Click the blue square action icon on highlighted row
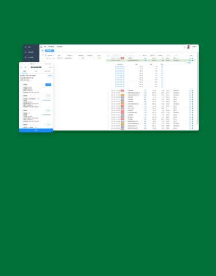Viewport: 216px width, 276px height. tap(192, 61)
